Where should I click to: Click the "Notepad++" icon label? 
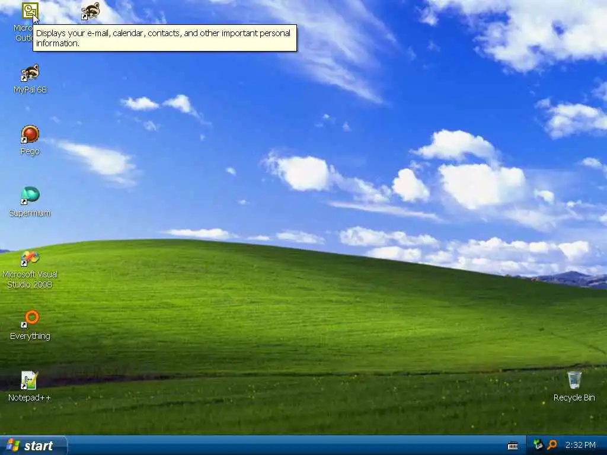30,398
